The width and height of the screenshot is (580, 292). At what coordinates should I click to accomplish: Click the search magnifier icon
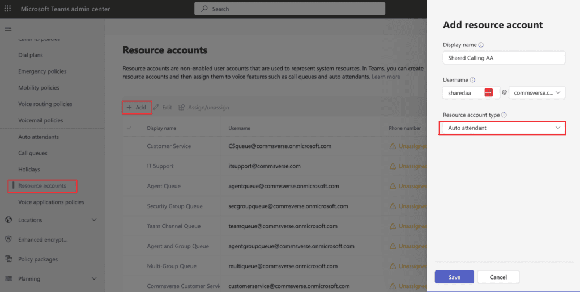[x=204, y=9]
